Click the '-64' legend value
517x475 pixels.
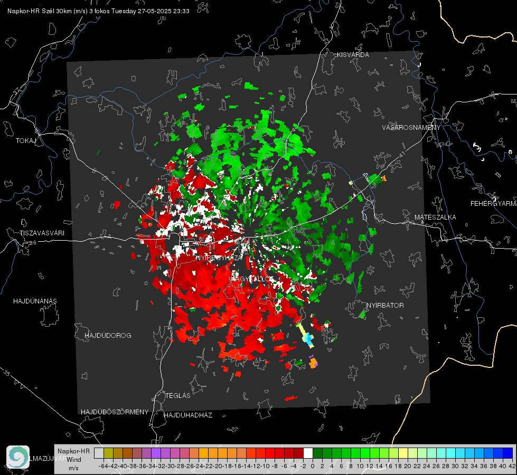click(104, 466)
